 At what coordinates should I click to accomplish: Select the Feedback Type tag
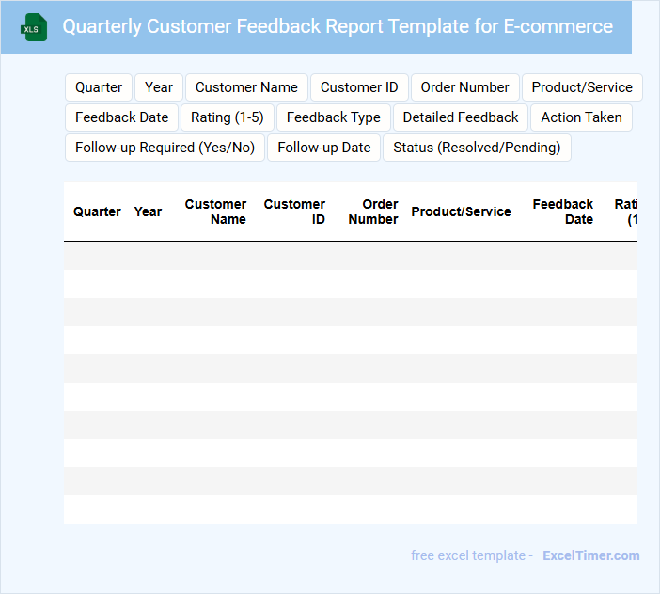click(333, 117)
